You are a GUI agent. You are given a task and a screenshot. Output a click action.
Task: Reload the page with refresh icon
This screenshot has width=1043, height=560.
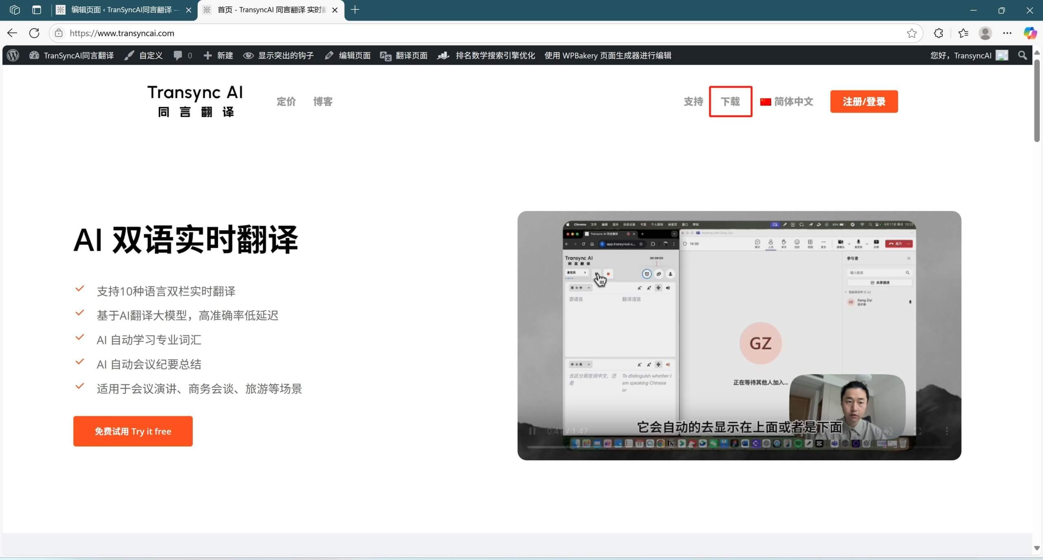tap(34, 33)
